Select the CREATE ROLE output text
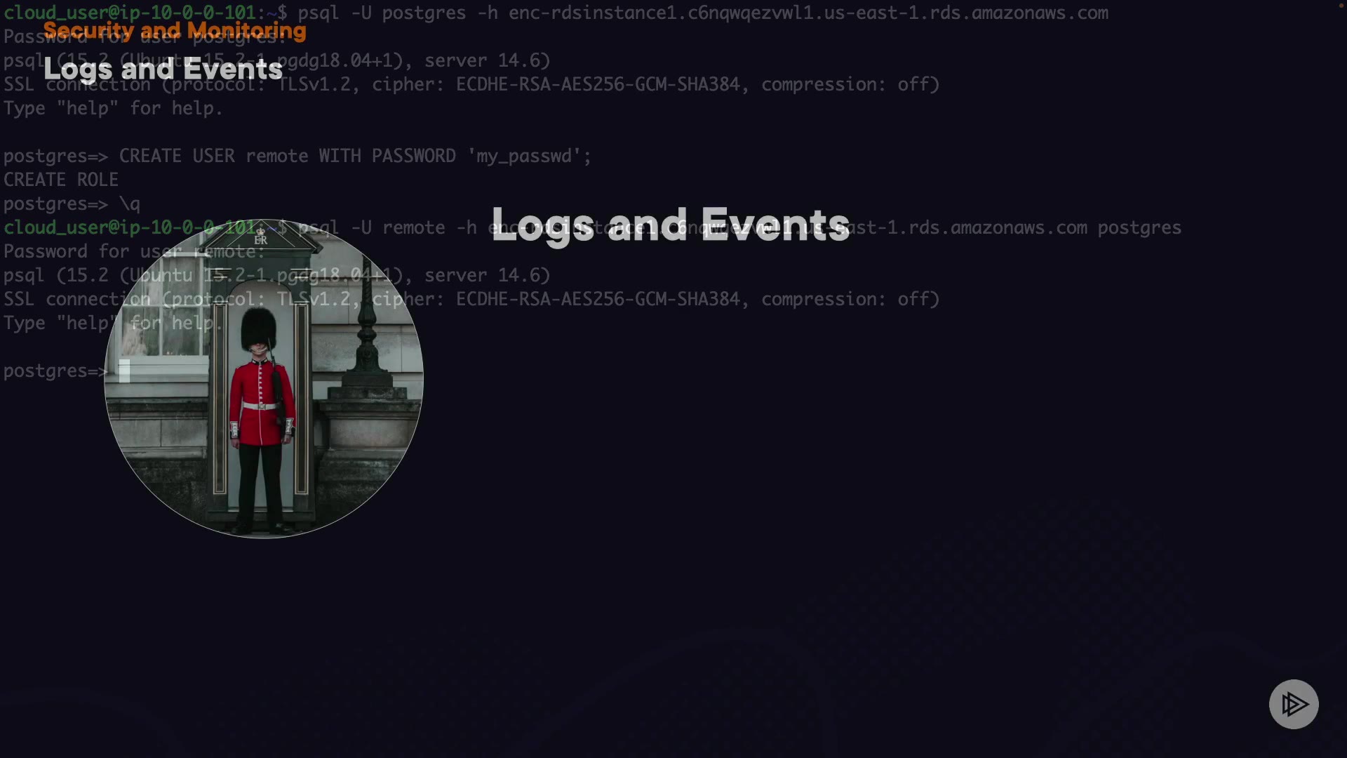The image size is (1347, 758). pos(61,180)
